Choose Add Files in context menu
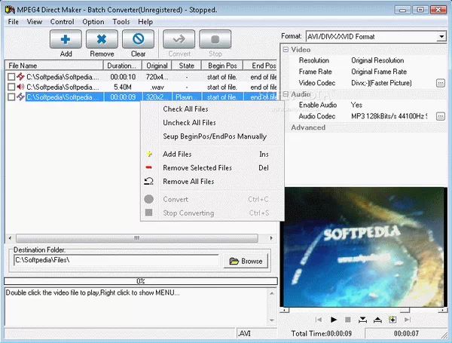 (x=212, y=154)
